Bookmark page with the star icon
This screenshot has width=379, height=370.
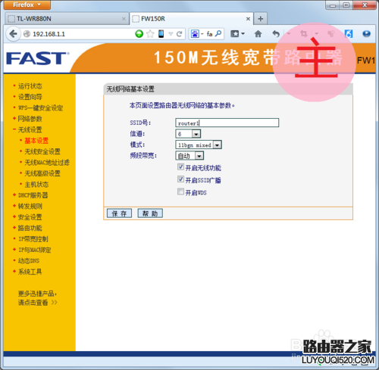click(150, 34)
